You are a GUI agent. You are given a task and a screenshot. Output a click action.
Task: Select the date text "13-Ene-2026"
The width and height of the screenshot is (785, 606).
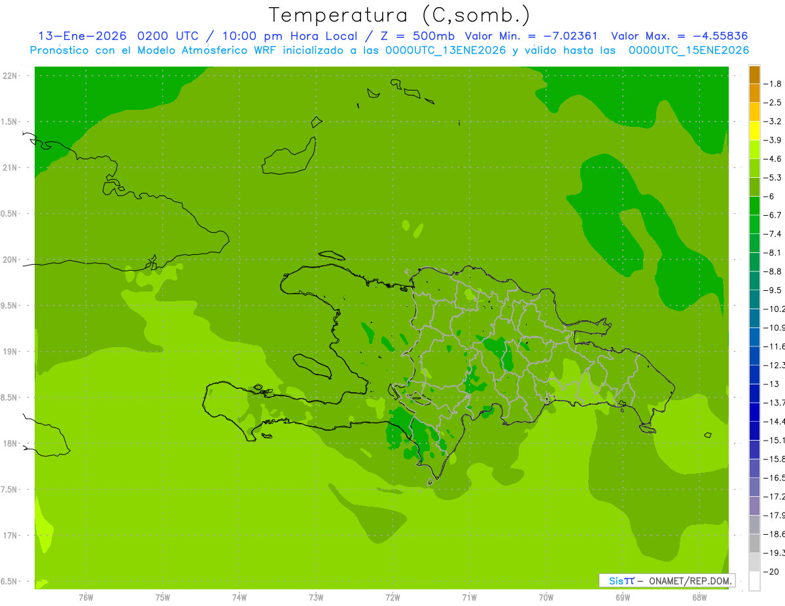pyautogui.click(x=82, y=36)
